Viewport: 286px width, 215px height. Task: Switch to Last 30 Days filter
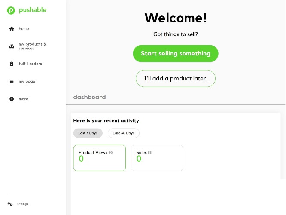[x=124, y=133]
